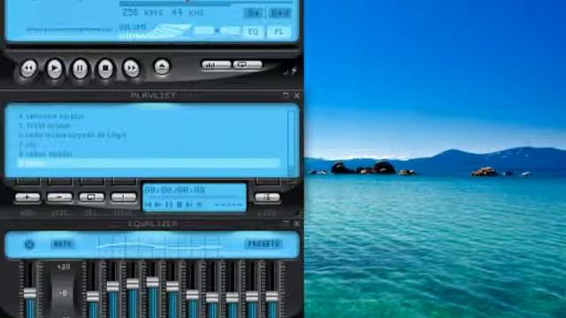
Task: Stop playback with the large Stop button
Action: click(106, 68)
